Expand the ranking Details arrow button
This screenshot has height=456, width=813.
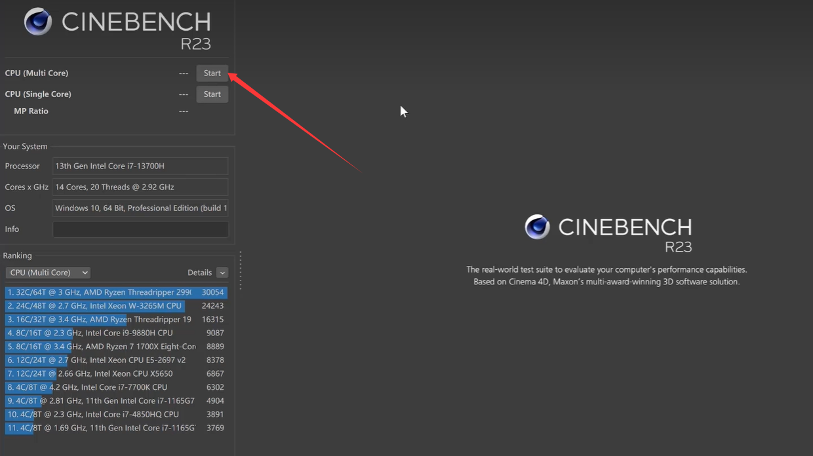pos(222,273)
